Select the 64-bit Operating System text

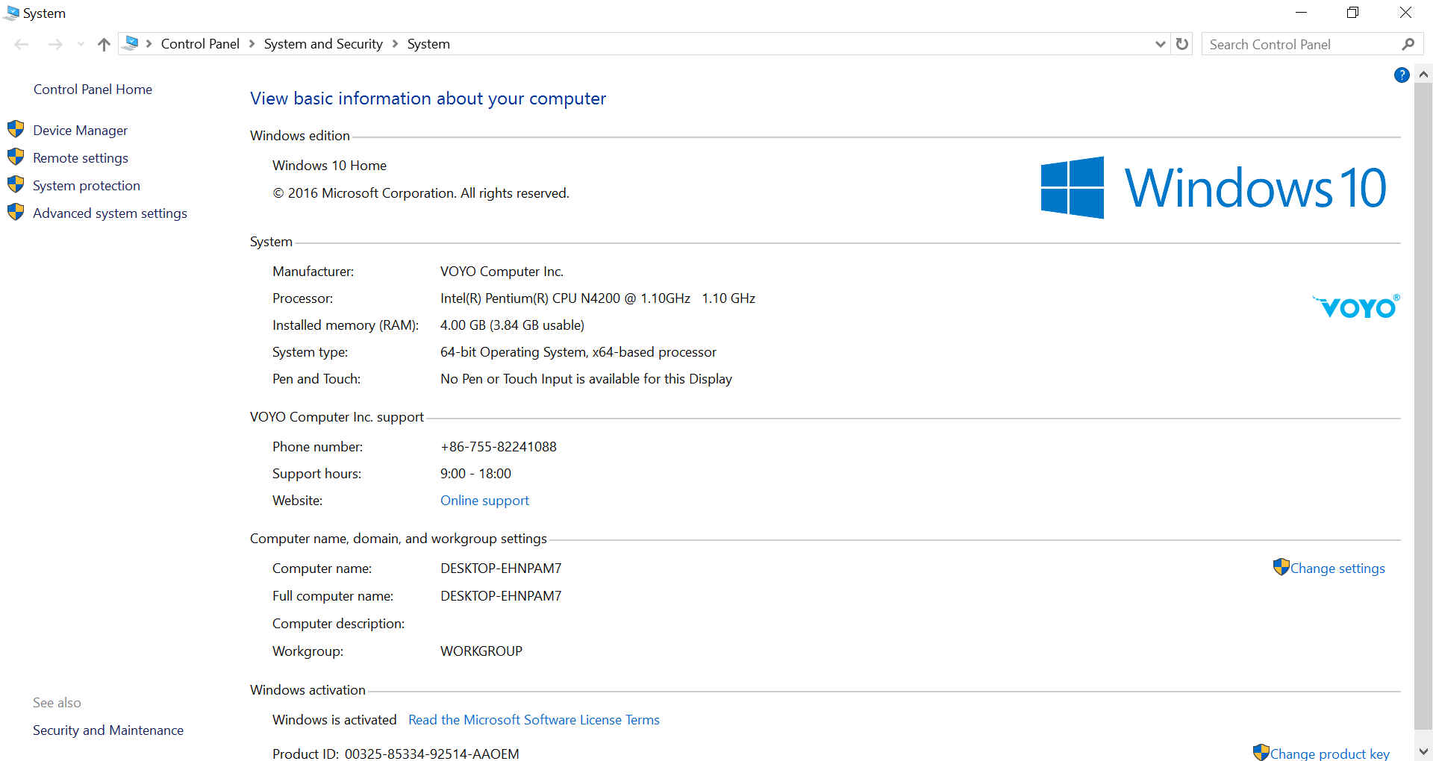coord(578,352)
